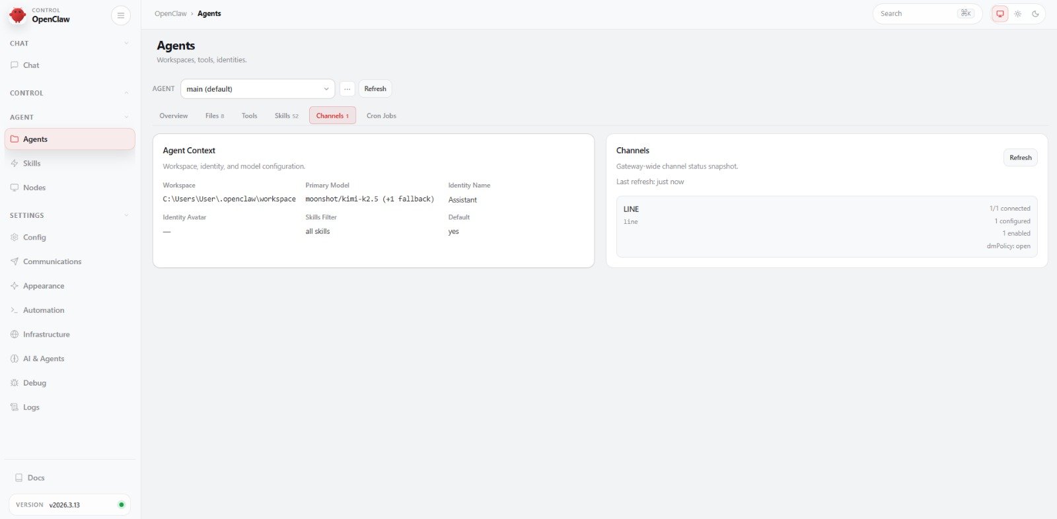The width and height of the screenshot is (1057, 519).
Task: Click the Agents folder icon in sidebar
Action: point(15,139)
